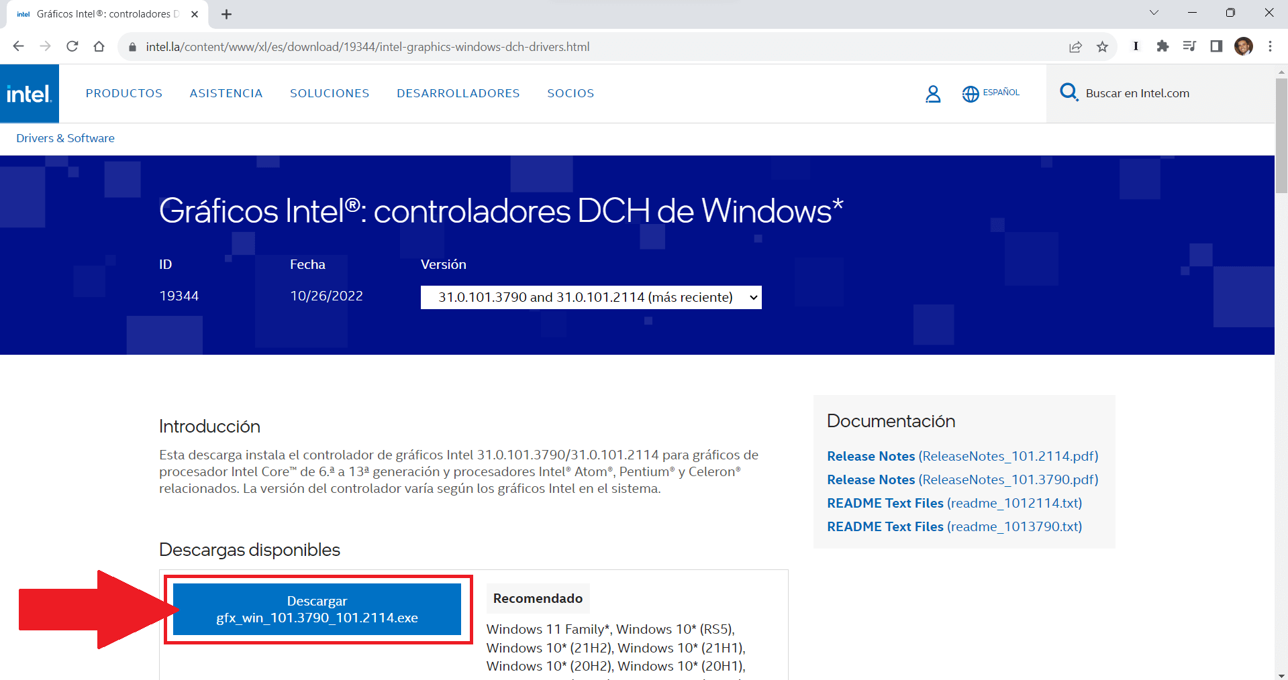Open the Drivers & Software breadcrumb
The height and width of the screenshot is (680, 1288).
(65, 138)
